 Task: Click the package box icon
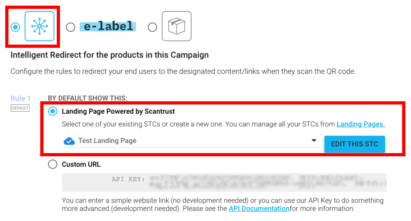[176, 26]
